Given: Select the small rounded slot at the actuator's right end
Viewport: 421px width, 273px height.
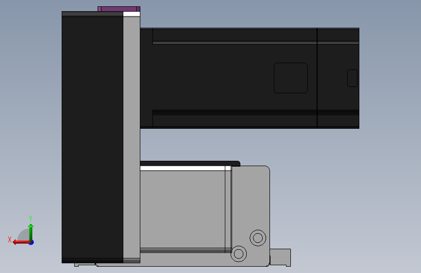Looking at the screenshot, I should [352, 78].
